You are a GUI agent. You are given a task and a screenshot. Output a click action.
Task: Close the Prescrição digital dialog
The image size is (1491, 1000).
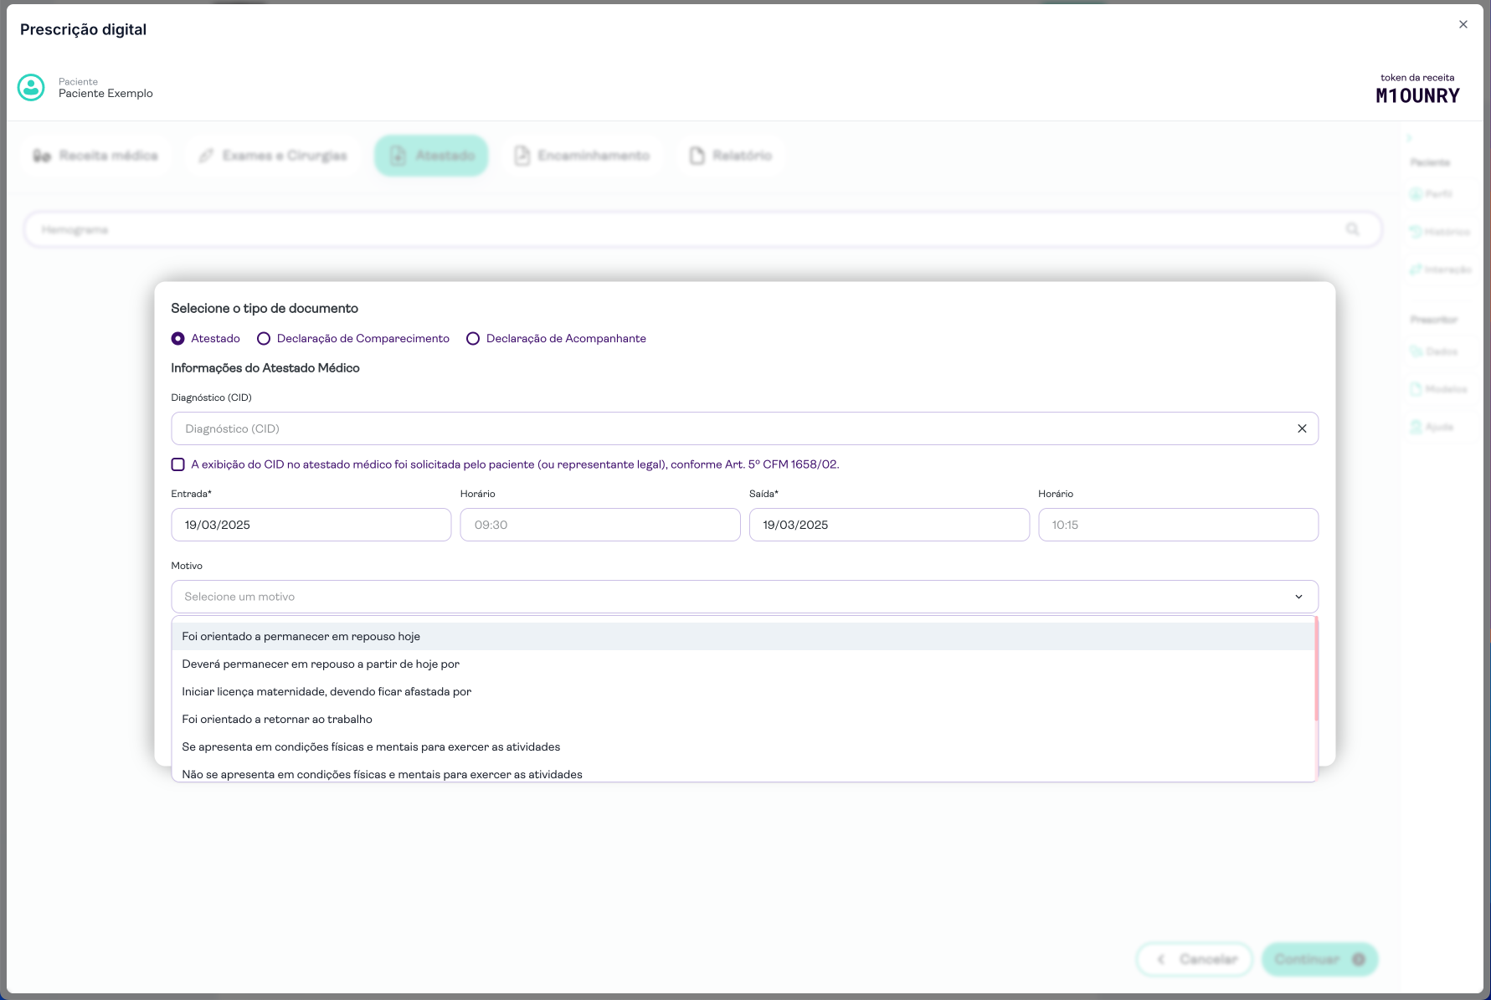click(1463, 24)
